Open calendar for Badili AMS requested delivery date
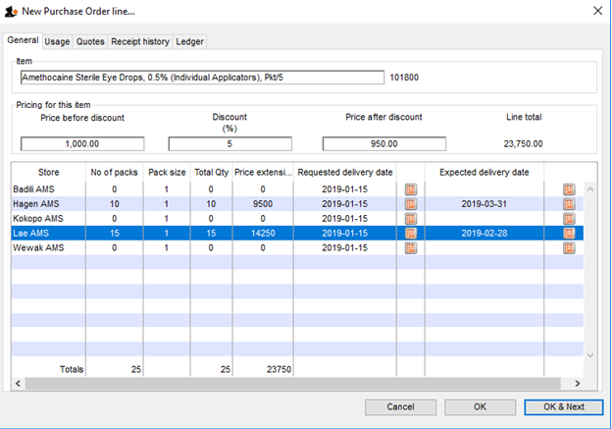 pyautogui.click(x=411, y=188)
